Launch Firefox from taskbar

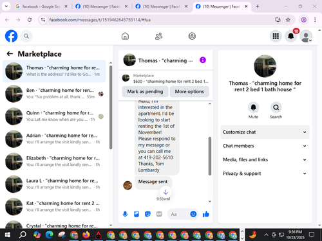click(x=86, y=235)
